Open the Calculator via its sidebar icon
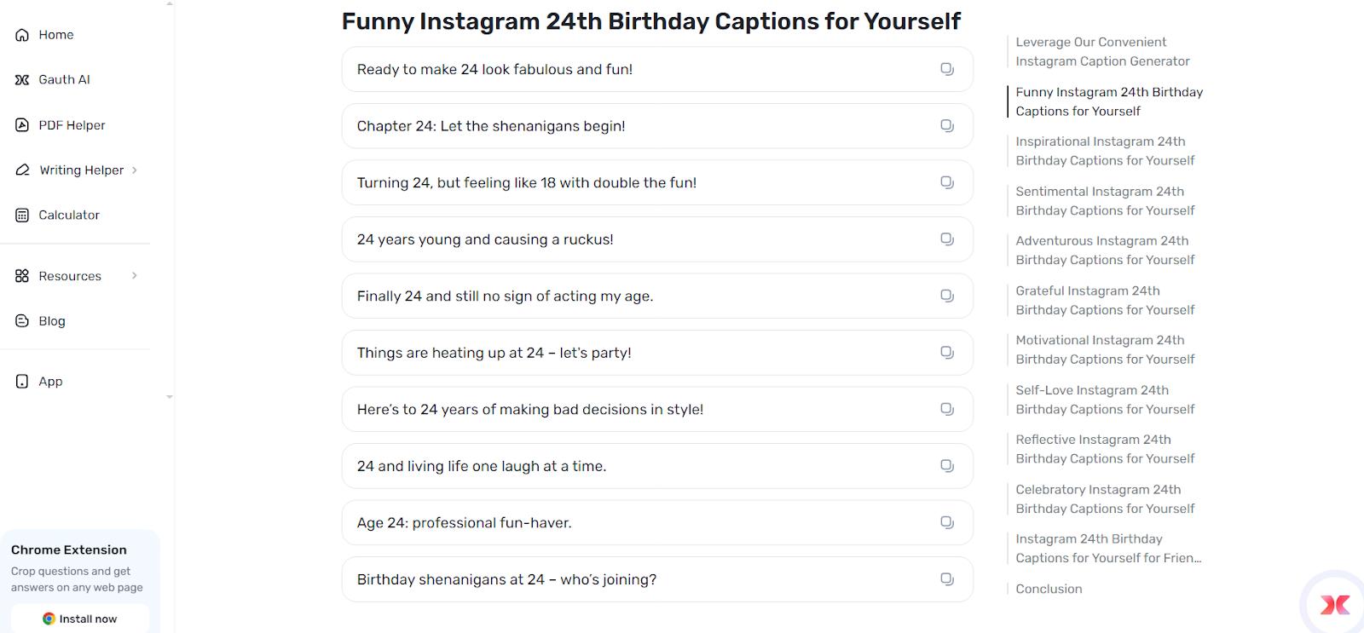The width and height of the screenshot is (1364, 633). coord(20,215)
